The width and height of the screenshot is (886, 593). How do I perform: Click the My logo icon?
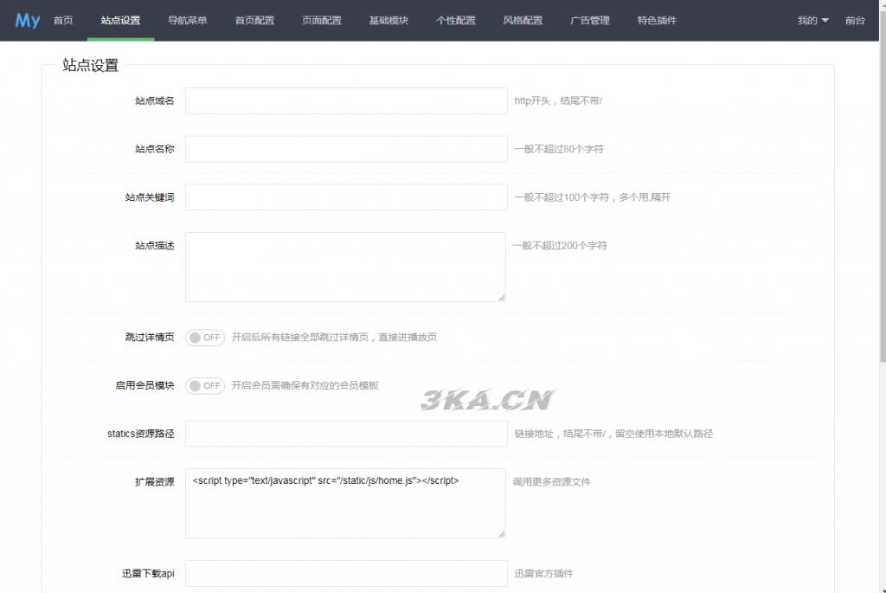coord(27,20)
